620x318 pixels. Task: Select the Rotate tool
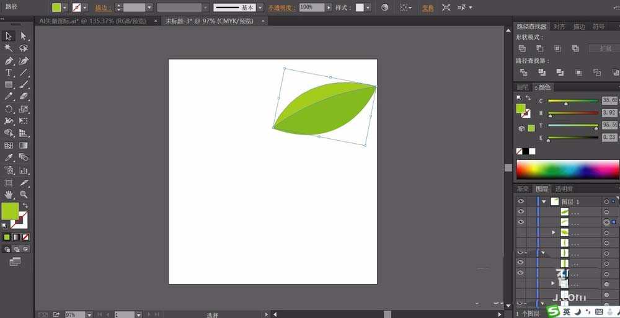click(9, 109)
